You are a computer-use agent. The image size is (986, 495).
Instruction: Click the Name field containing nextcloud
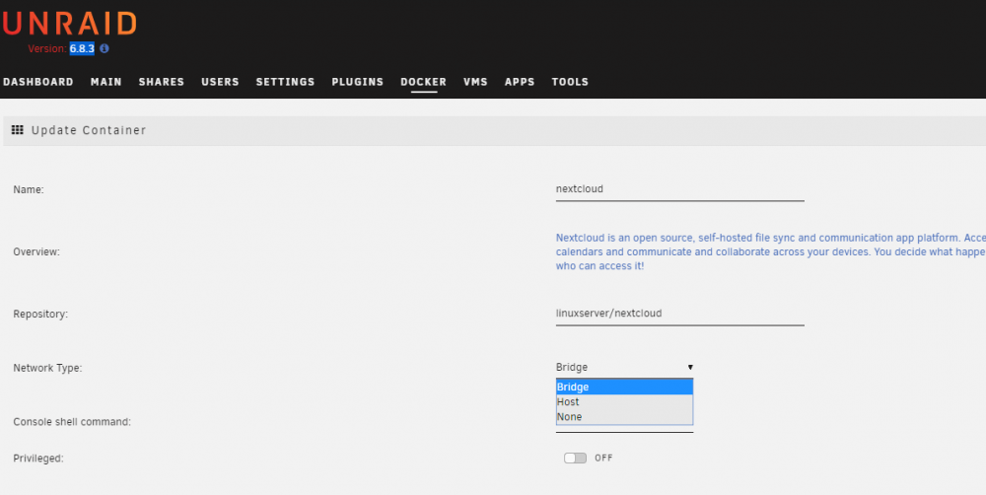tap(679, 189)
